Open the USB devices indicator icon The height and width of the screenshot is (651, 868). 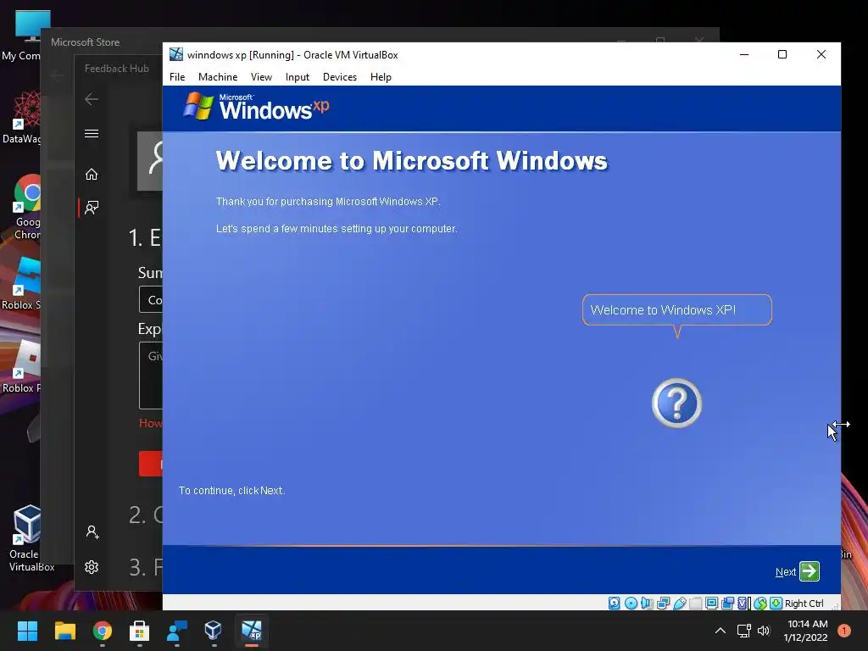(680, 604)
